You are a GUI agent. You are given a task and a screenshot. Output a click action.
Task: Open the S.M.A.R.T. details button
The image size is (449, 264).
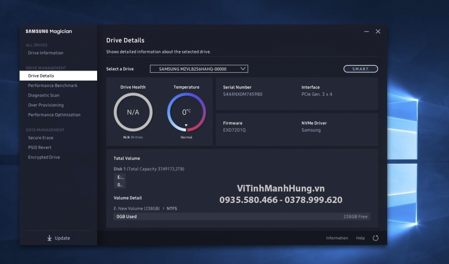360,69
